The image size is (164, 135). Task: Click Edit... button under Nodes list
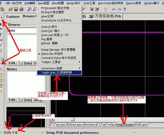pos(13,100)
